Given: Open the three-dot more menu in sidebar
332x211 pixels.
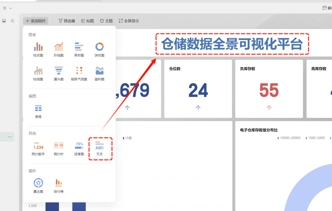Looking at the screenshot, I should pos(10,137).
